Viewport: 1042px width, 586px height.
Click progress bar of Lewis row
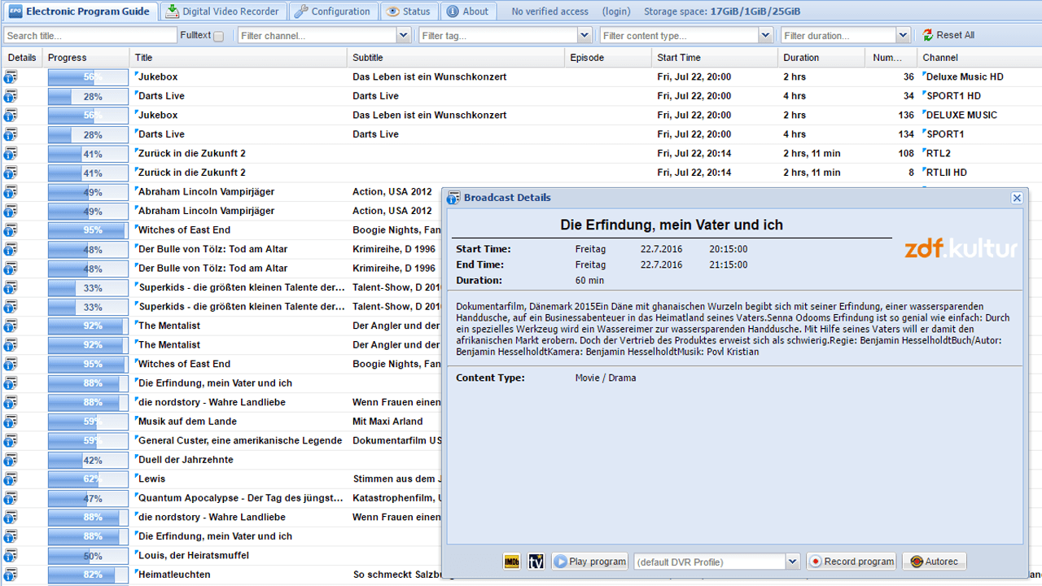tap(88, 479)
